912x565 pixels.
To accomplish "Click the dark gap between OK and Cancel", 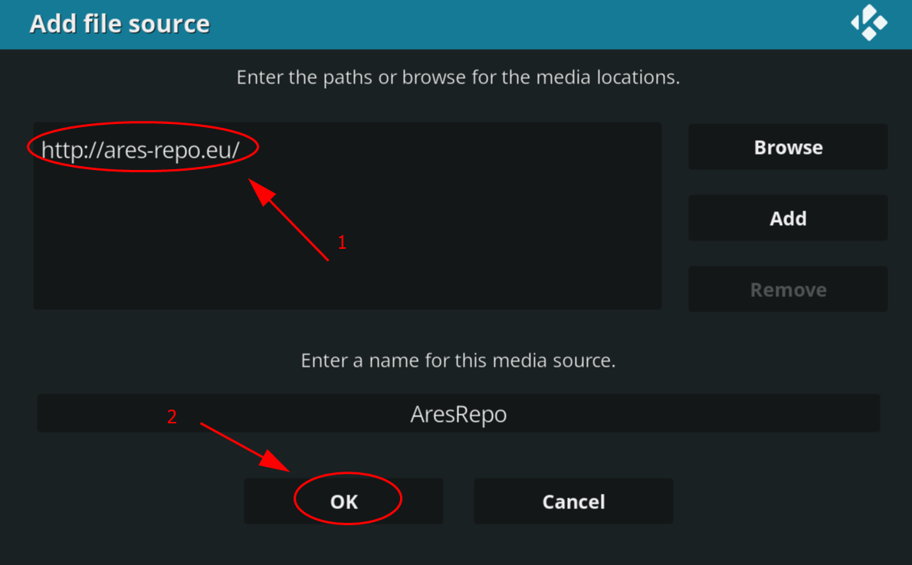I will point(458,501).
